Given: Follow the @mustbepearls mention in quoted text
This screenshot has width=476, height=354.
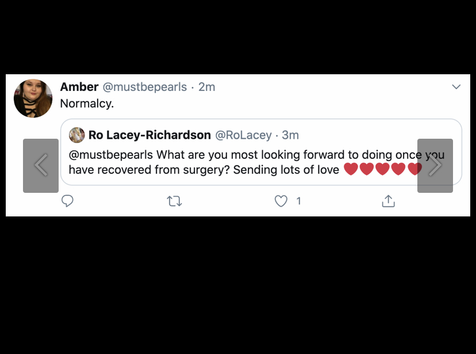Looking at the screenshot, I should click(111, 155).
